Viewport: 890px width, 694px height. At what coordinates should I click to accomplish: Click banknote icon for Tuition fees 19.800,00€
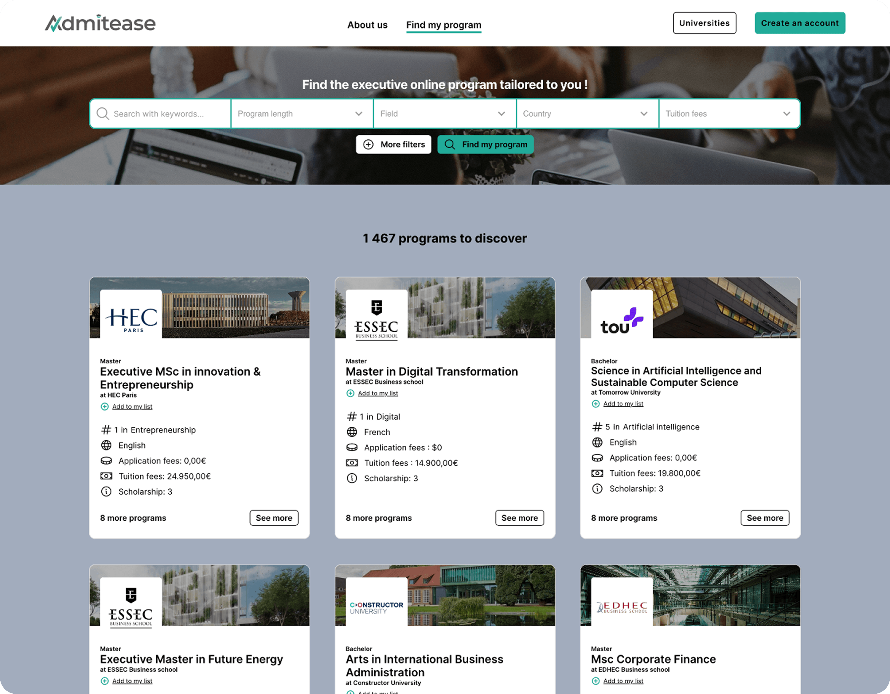597,473
